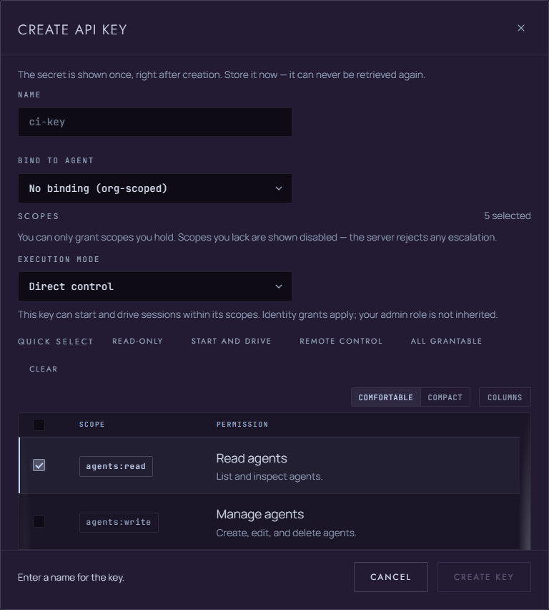Apply the Start and Drive quick select
Screen dimensions: 549x610
click(x=231, y=341)
